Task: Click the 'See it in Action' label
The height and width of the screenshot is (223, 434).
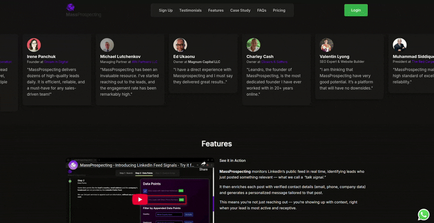Action: (x=233, y=160)
